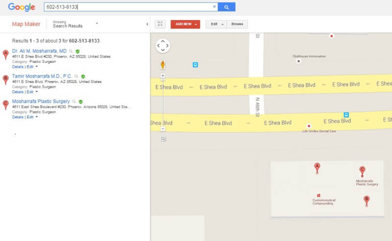The height and width of the screenshot is (241, 392).
Task: Click the Browse button
Action: coord(237,24)
